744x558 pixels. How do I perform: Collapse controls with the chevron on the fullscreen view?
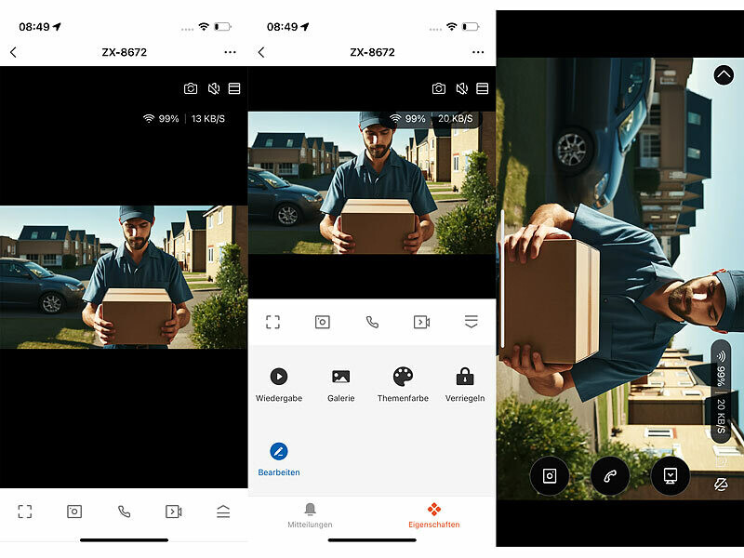[724, 75]
